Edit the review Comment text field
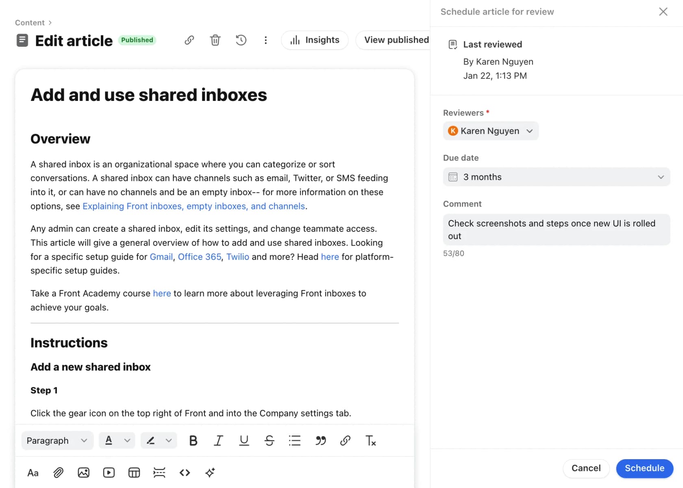 pos(557,230)
